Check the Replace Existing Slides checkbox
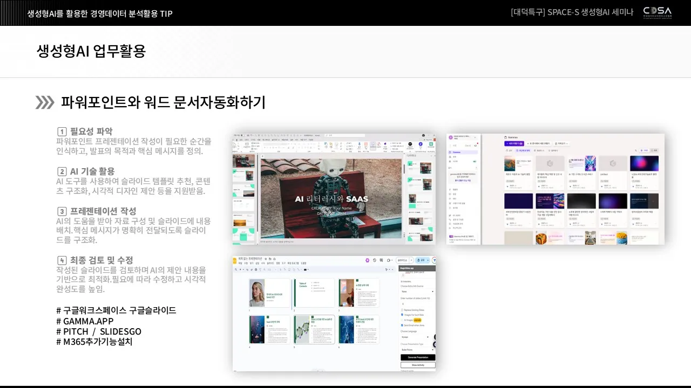This screenshot has height=388, width=691. [402, 310]
